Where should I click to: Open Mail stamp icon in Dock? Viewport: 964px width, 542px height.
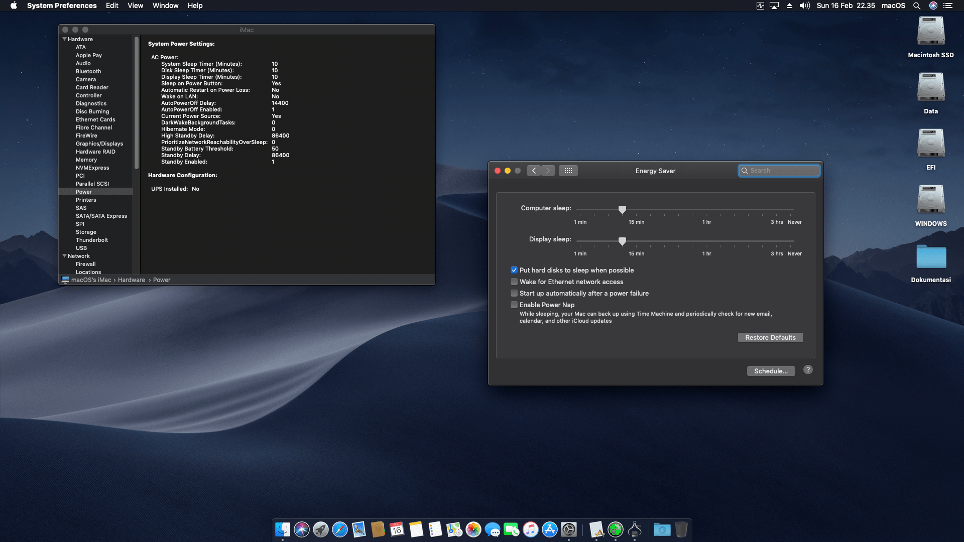pos(359,529)
